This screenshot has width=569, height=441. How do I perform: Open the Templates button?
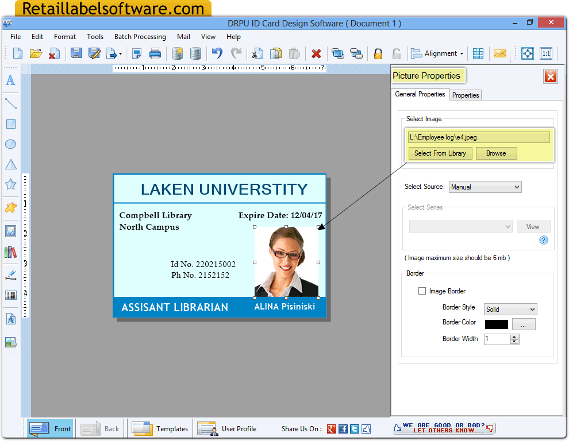[159, 429]
